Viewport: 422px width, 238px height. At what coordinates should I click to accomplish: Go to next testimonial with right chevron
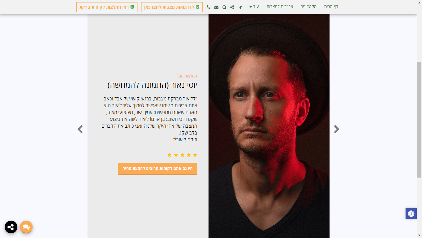[x=337, y=129]
